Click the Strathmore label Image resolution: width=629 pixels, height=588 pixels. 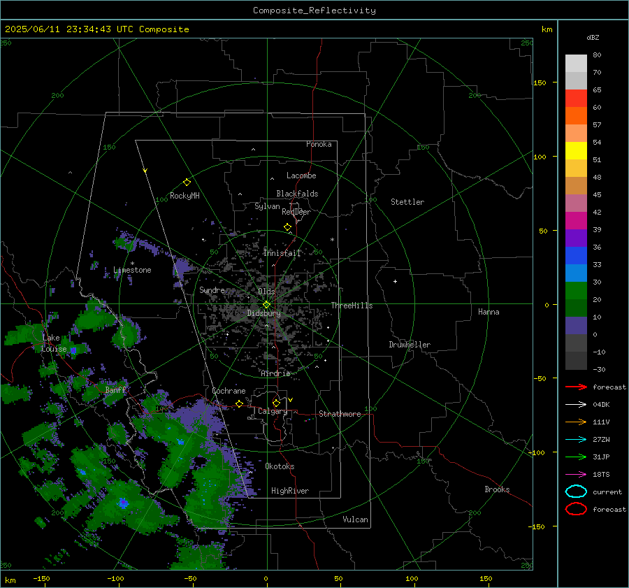click(x=340, y=414)
